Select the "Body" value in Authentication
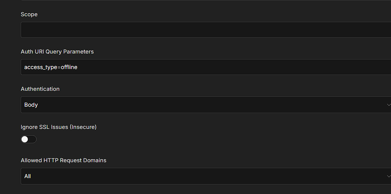The image size is (391, 194). point(31,105)
